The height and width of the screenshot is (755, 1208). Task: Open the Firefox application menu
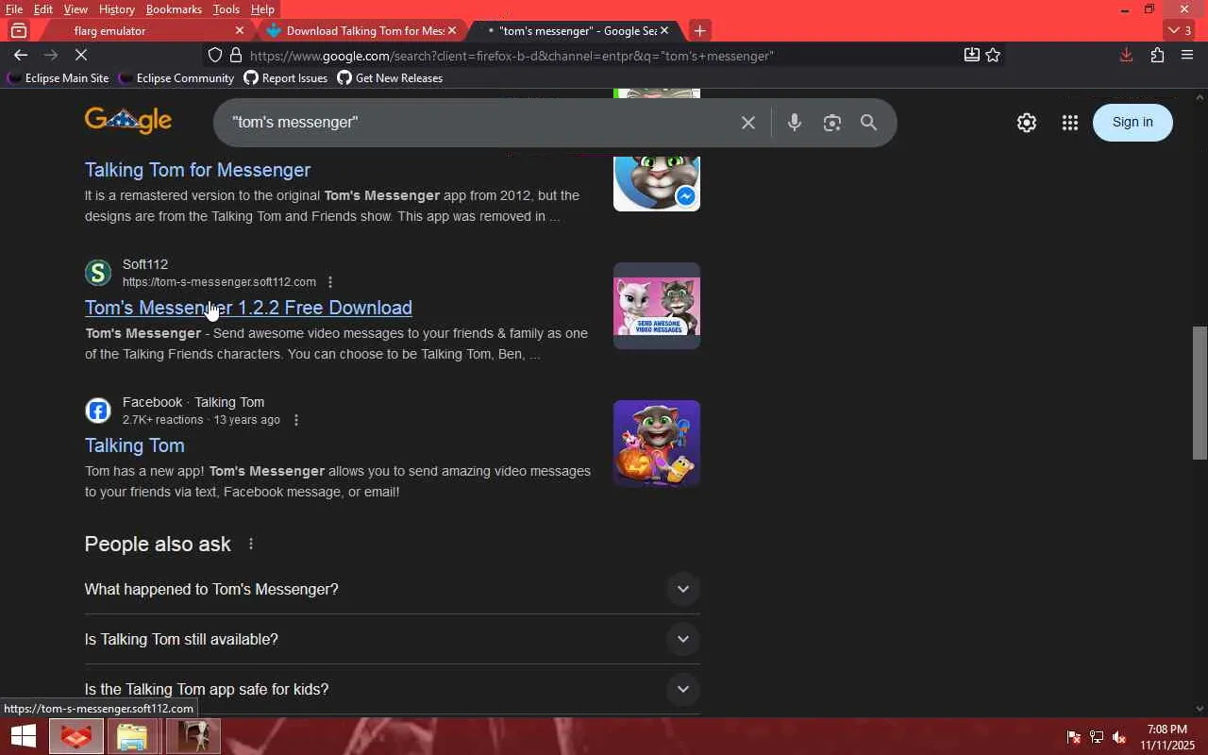pyautogui.click(x=1187, y=56)
